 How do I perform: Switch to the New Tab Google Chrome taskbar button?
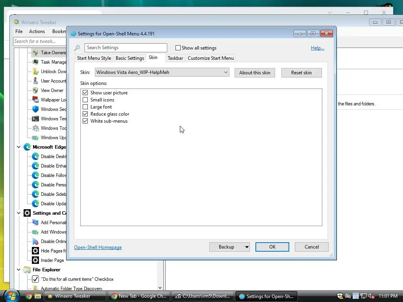click(139, 296)
